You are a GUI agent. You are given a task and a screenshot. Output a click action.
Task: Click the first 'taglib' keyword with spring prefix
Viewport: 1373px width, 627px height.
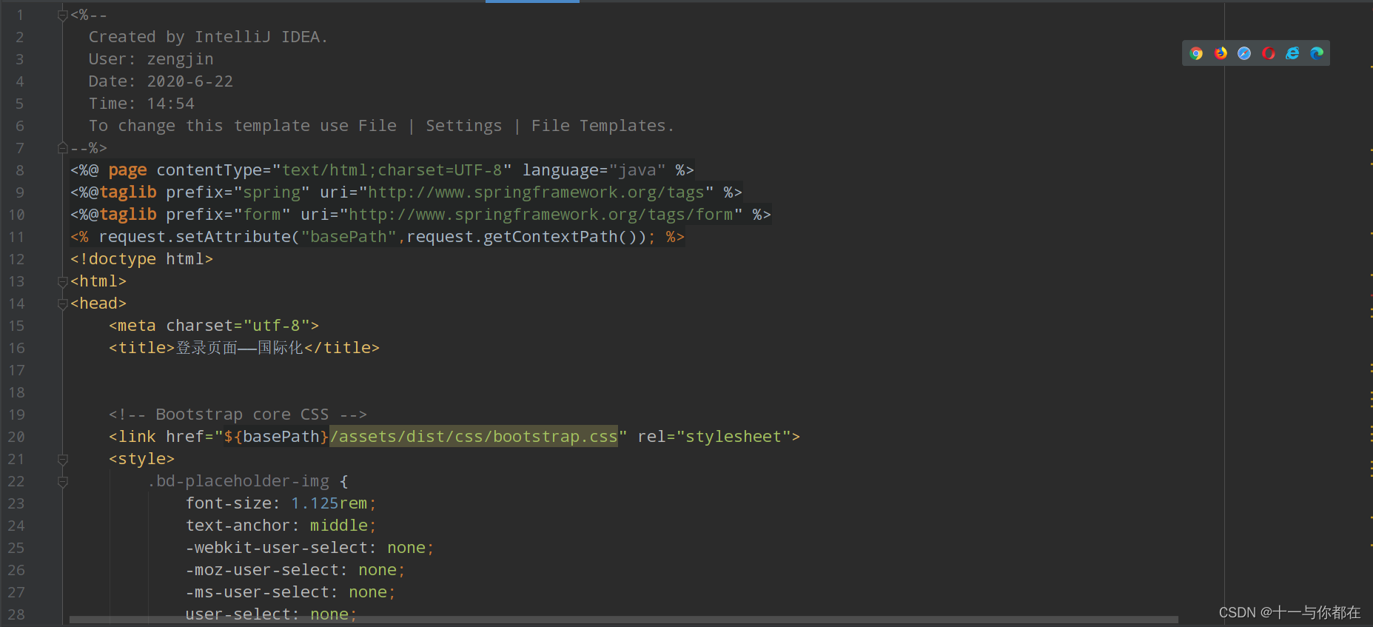[x=128, y=192]
